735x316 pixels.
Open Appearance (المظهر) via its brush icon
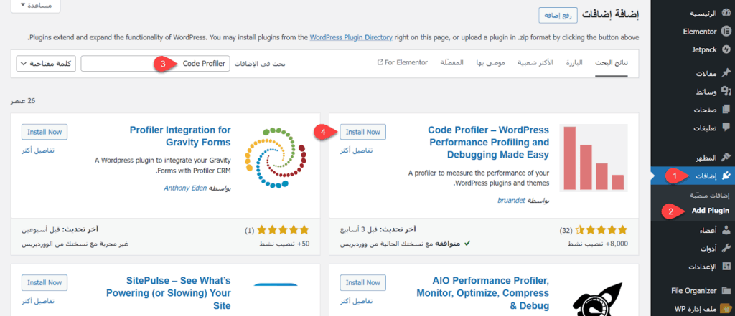coord(726,157)
